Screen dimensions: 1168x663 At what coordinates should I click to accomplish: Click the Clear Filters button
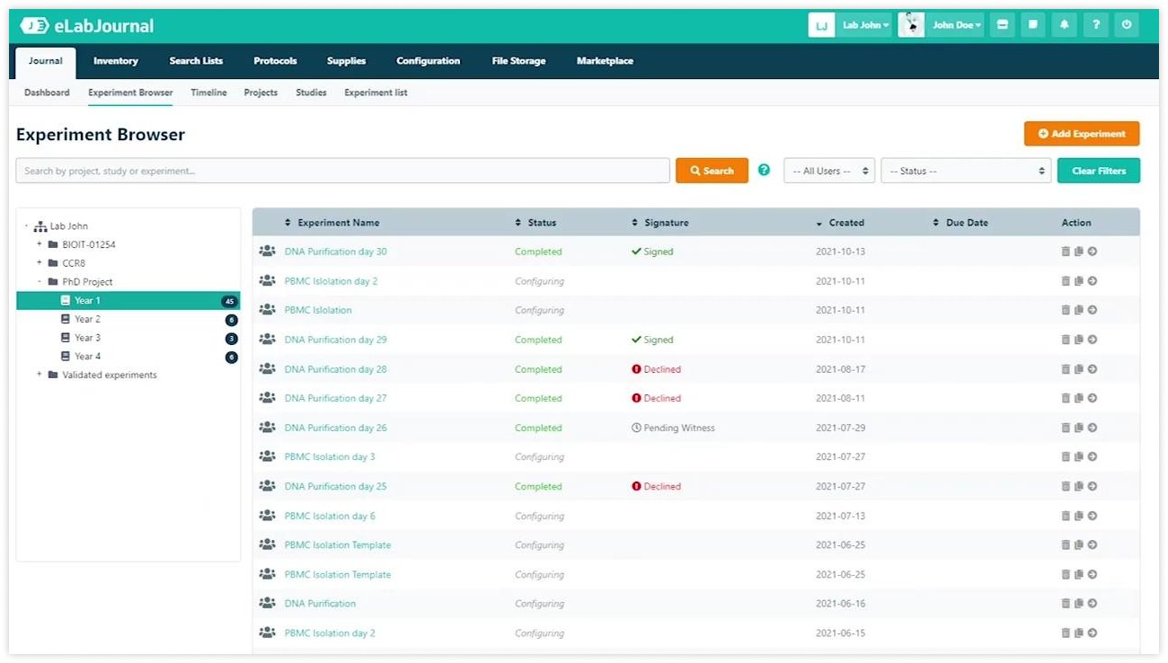pos(1098,170)
